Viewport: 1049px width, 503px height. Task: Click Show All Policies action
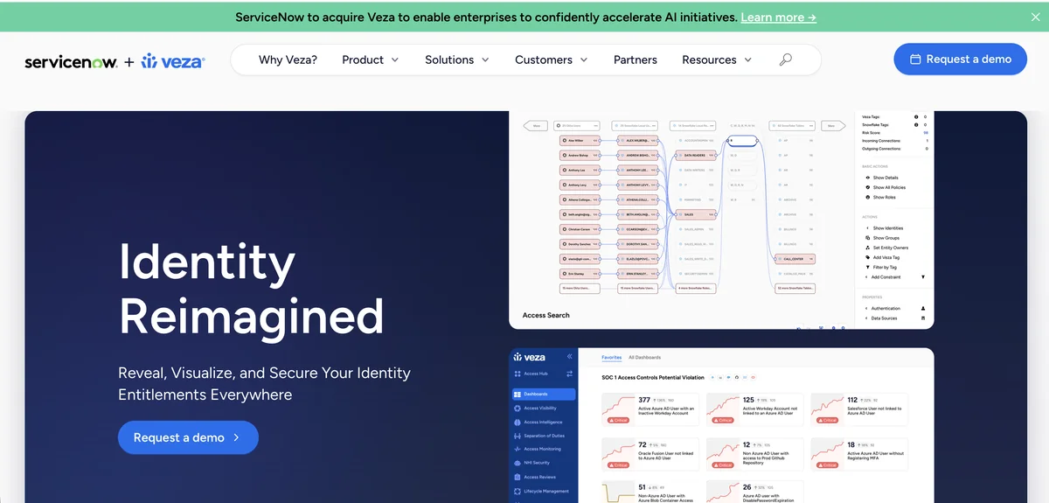click(x=885, y=187)
